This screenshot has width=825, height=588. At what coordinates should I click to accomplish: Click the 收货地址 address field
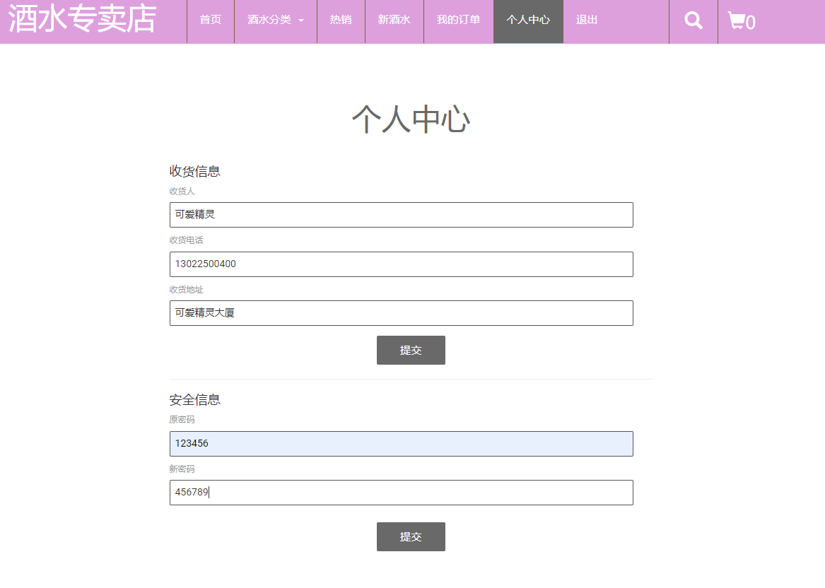[x=401, y=312]
